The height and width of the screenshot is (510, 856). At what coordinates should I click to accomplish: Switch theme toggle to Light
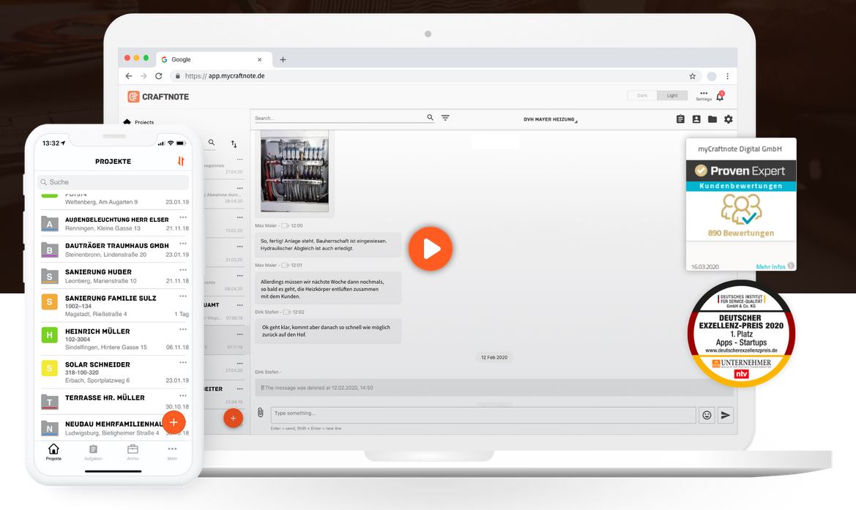click(x=671, y=96)
